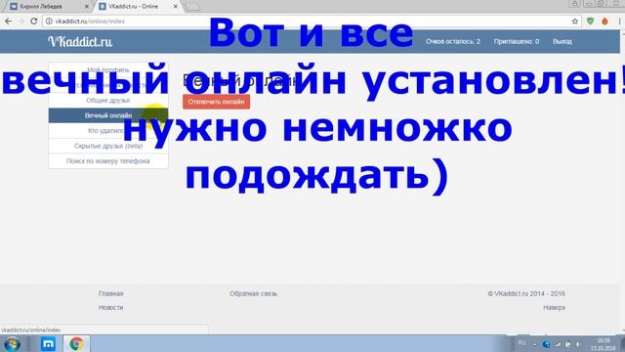
Task: Open Общие друзья sidebar item
Action: 108,100
